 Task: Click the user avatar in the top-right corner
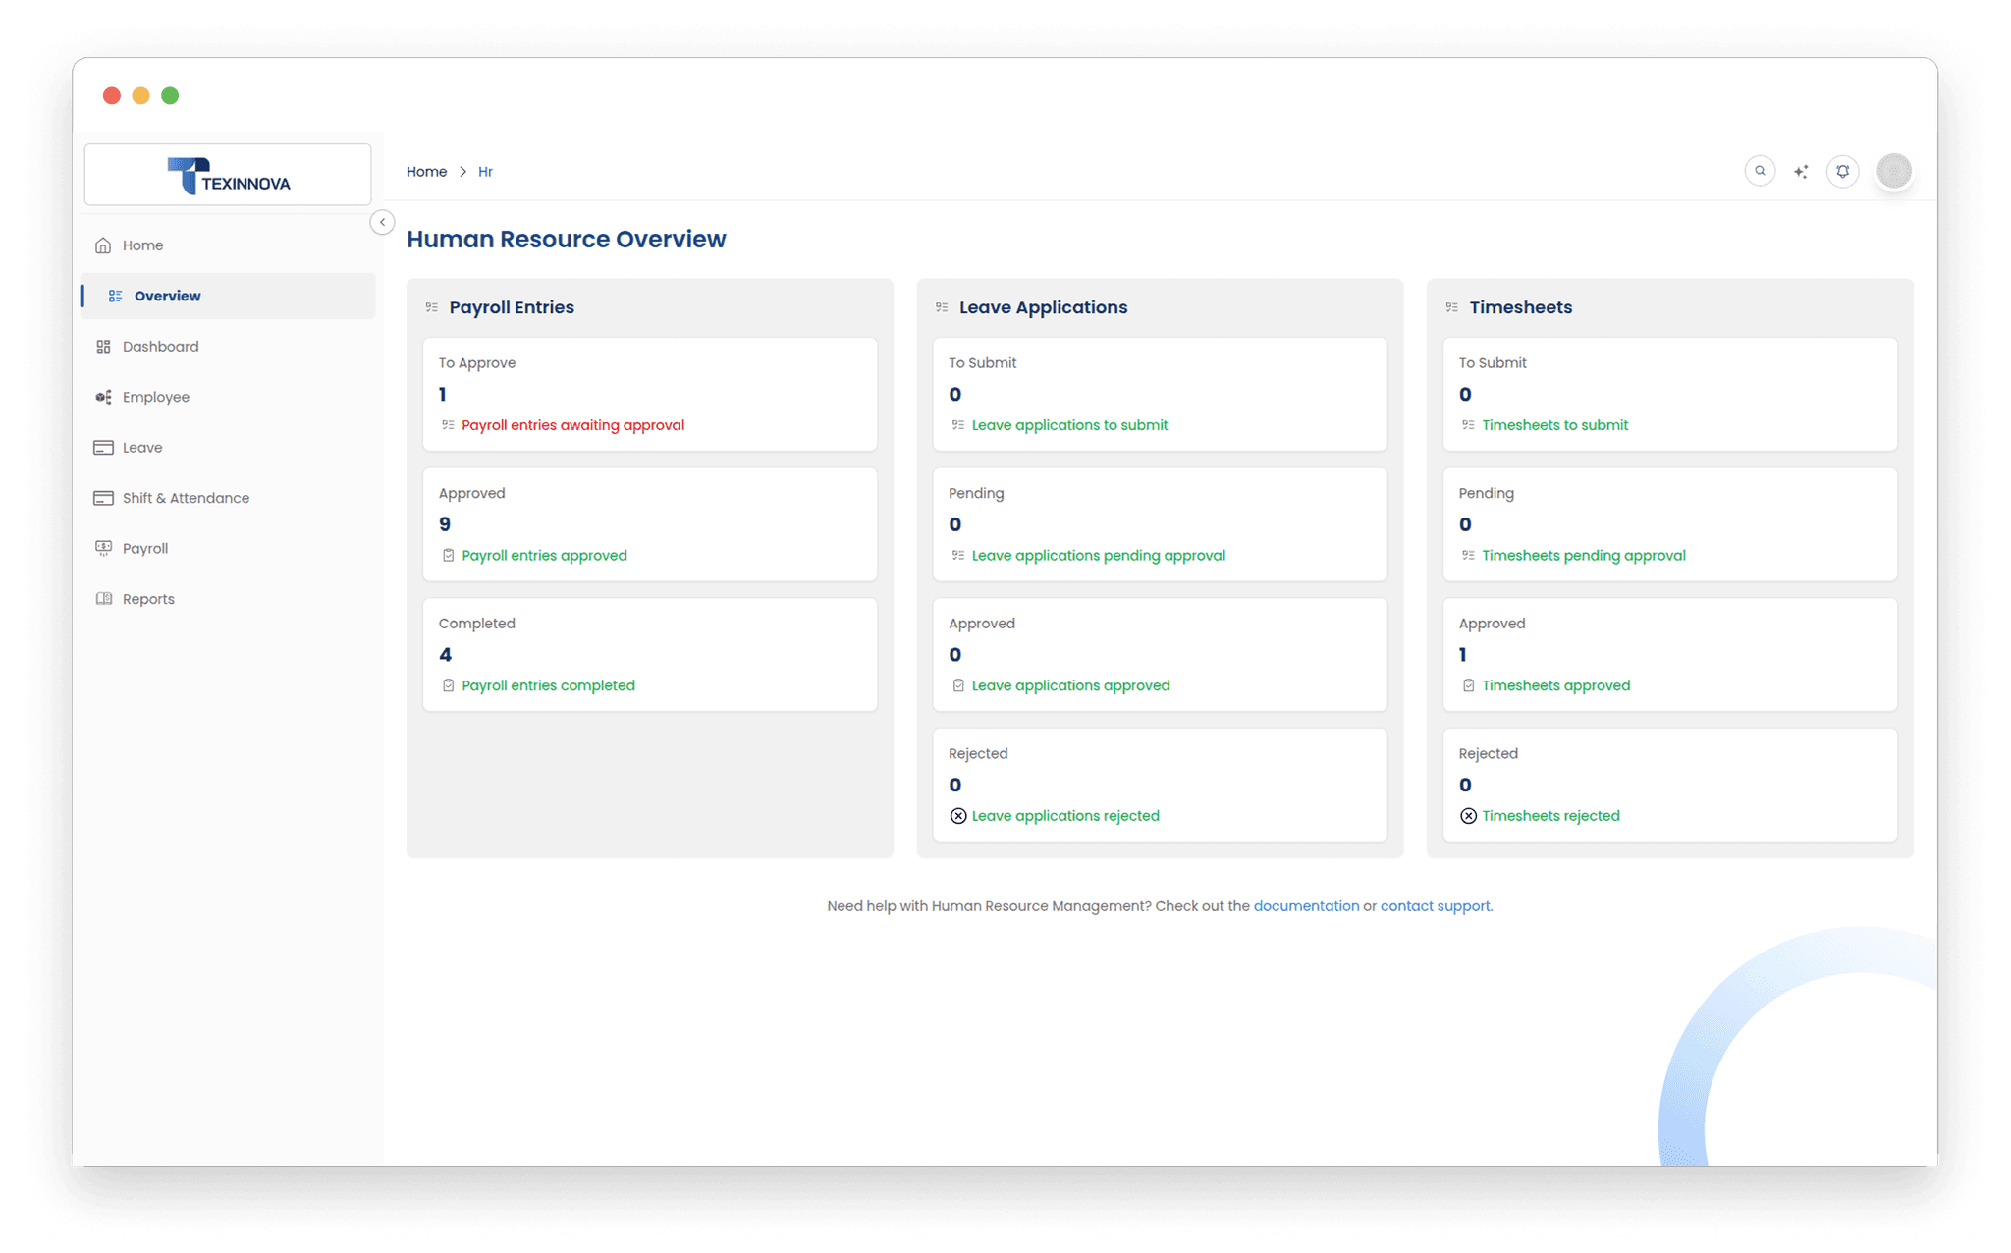[x=1893, y=170]
